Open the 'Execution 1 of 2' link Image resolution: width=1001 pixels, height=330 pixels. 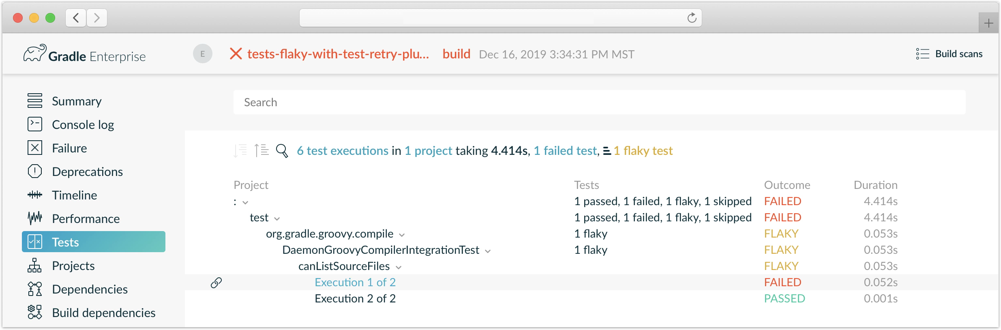point(355,283)
